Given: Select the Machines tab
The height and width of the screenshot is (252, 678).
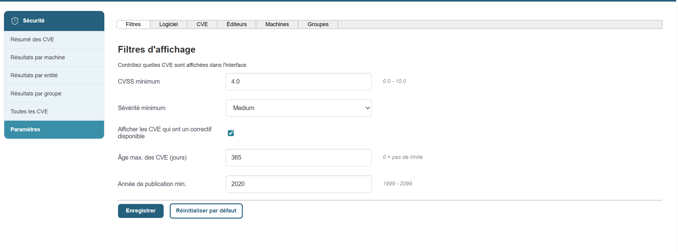Looking at the screenshot, I should [277, 24].
